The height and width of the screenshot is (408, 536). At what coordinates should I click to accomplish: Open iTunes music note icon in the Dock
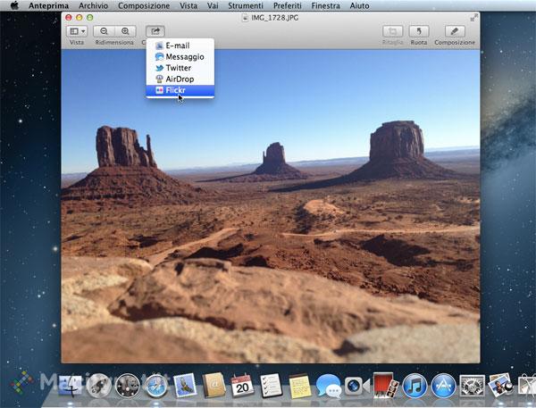[x=415, y=387]
